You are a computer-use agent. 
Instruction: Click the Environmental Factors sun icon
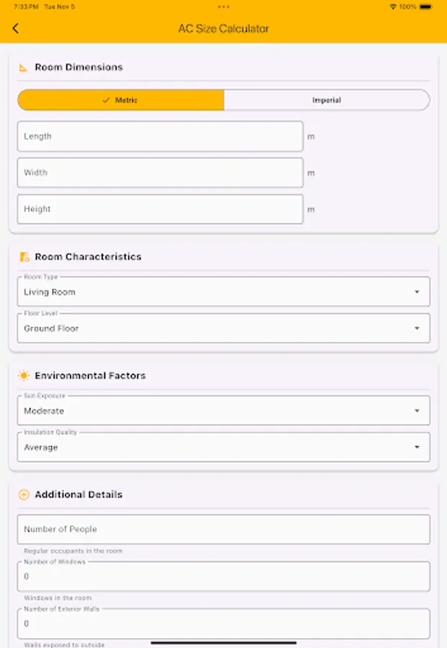point(24,376)
